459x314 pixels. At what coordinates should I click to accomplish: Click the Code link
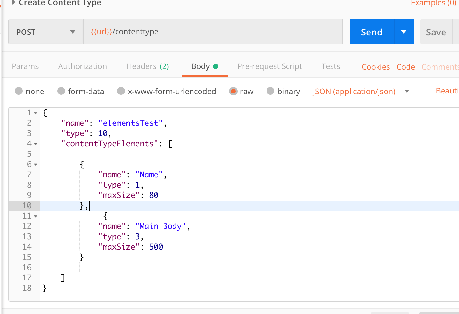(x=405, y=67)
